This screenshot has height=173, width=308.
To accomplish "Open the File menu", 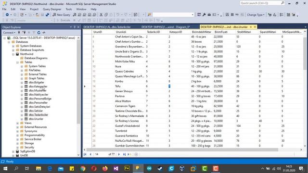I will 4,9.
